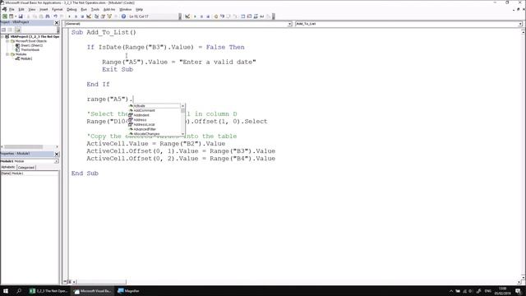Click Design Mode icon on Debug toolbar
The width and height of the screenshot is (526, 296).
tap(187, 16)
